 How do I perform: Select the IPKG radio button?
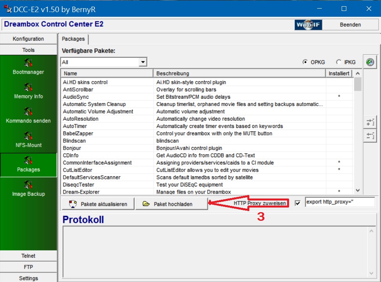coord(339,62)
